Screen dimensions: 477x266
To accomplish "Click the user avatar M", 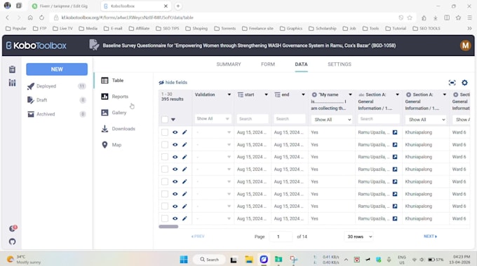I will 465,45.
